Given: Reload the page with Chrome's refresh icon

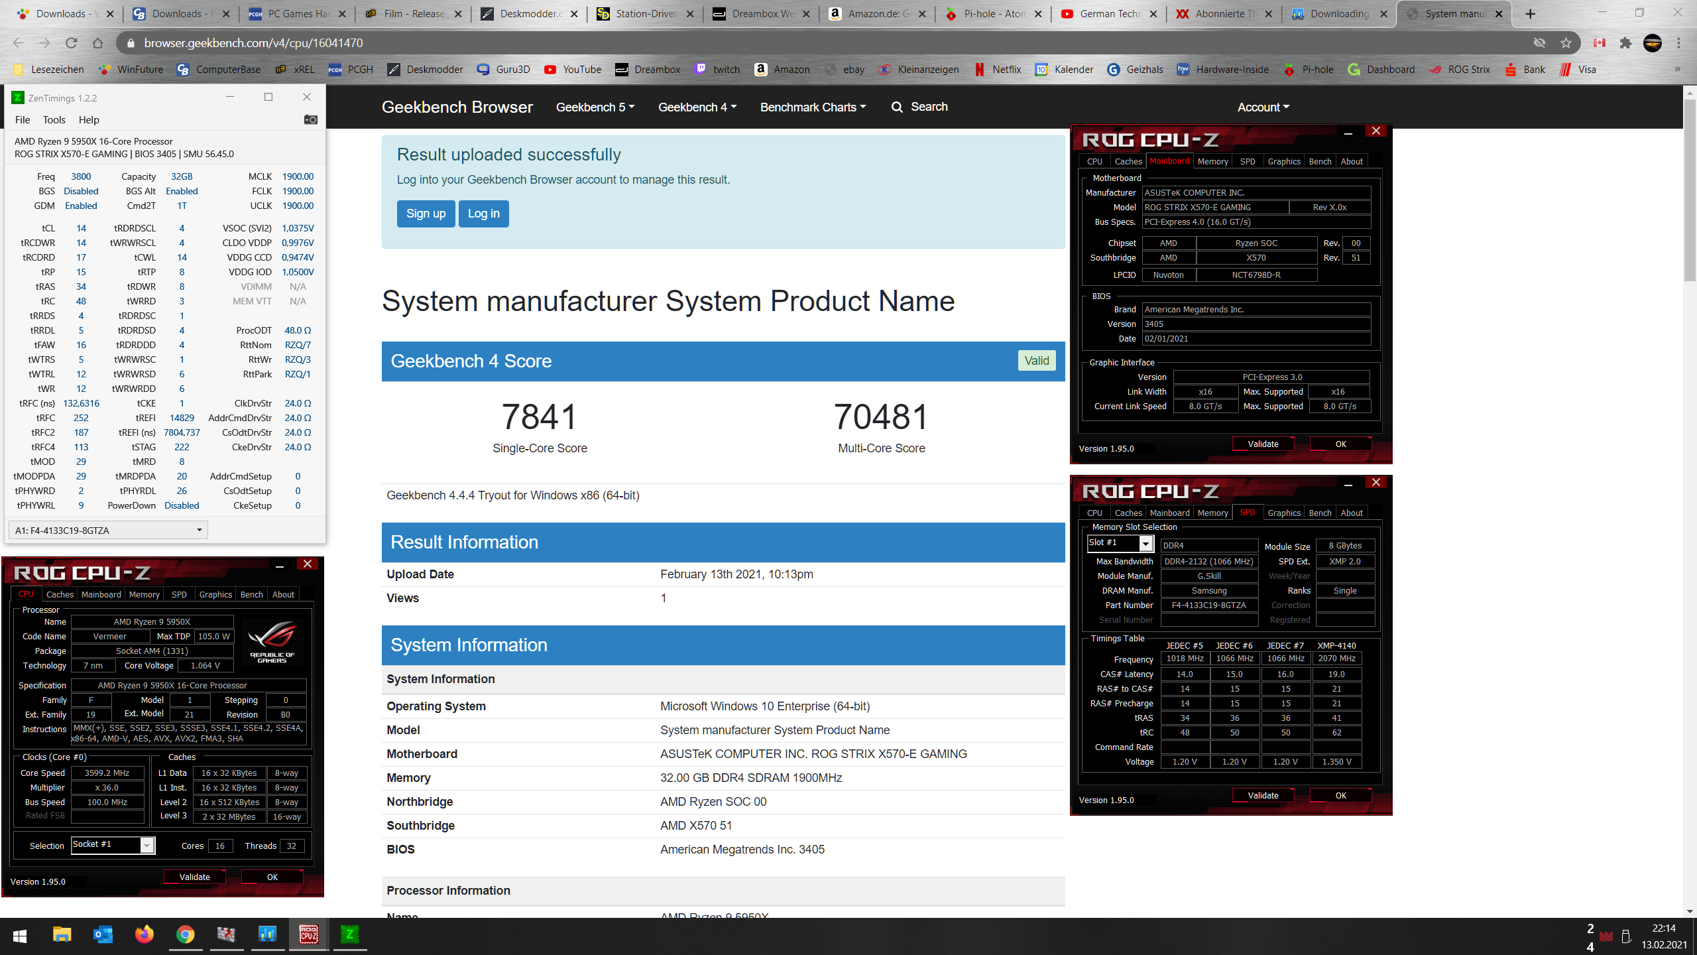Looking at the screenshot, I should [71, 43].
